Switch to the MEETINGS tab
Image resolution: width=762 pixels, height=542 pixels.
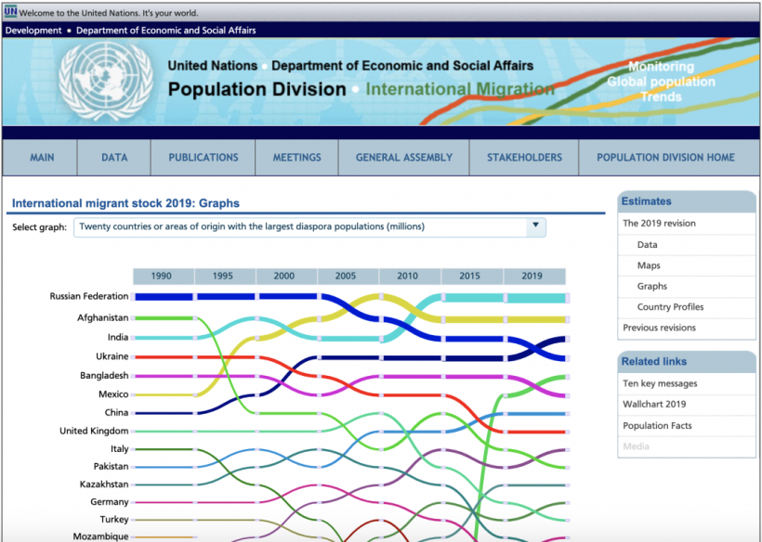(x=297, y=158)
